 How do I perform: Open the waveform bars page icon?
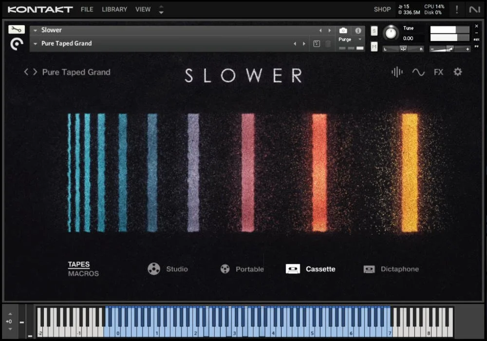tap(396, 72)
